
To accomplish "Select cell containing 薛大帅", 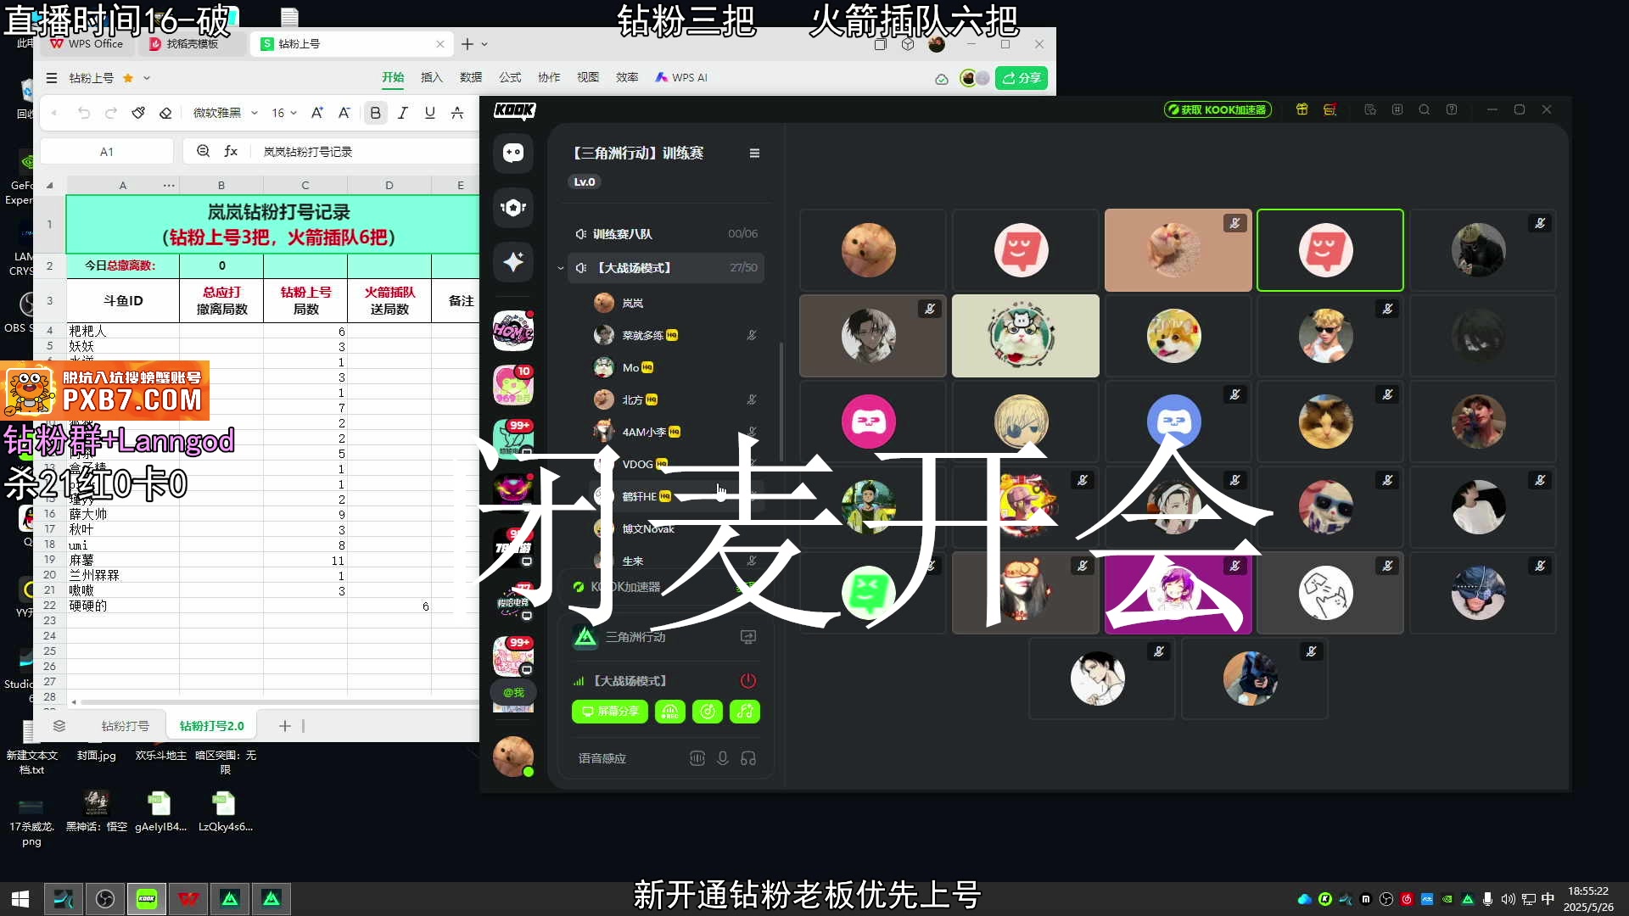I will click(x=123, y=514).
